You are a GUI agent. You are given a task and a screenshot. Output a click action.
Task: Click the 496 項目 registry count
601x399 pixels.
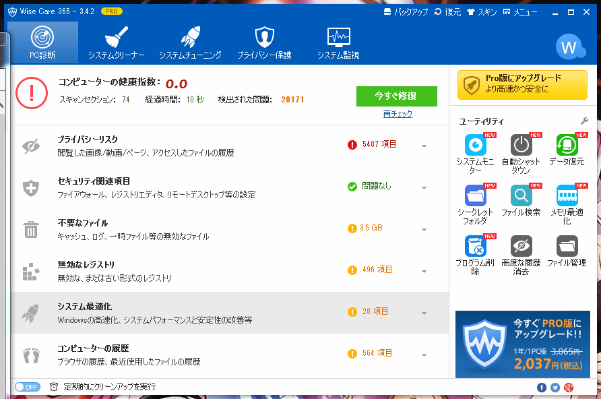click(377, 270)
